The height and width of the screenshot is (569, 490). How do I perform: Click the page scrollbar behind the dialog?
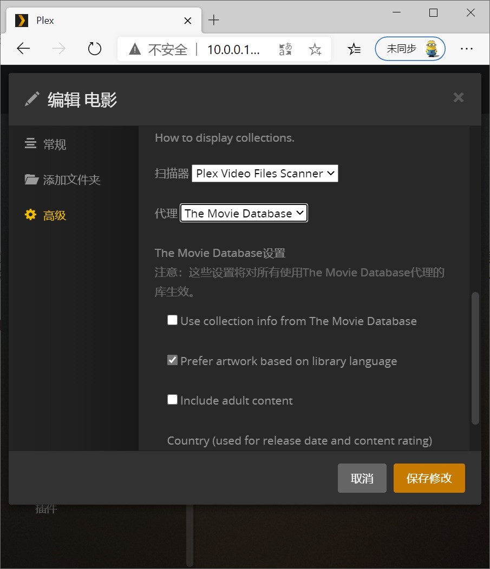coord(190,535)
